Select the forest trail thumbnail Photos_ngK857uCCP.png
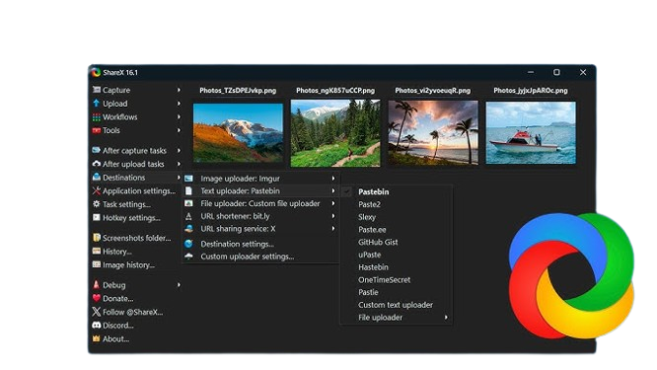The height and width of the screenshot is (370, 657). [x=335, y=133]
